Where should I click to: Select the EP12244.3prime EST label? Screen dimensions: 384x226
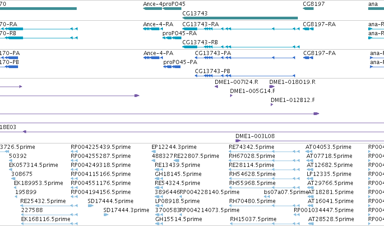[x=174, y=147]
